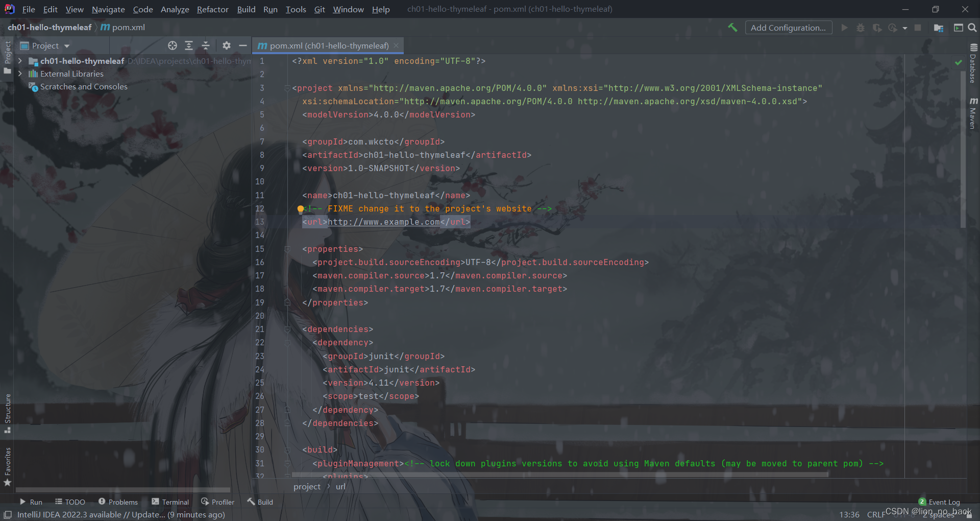
Task: Open Search Everywhere magnifier icon
Action: 972,28
